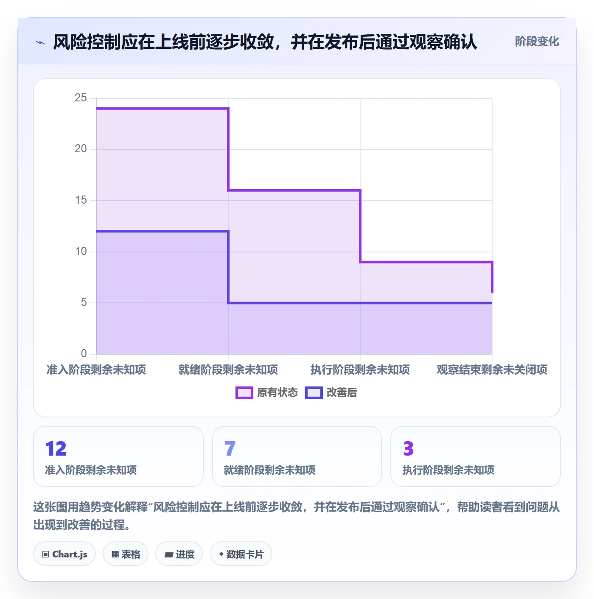Click the x-axis label 就绪阶段剩余未知项

(x=228, y=370)
